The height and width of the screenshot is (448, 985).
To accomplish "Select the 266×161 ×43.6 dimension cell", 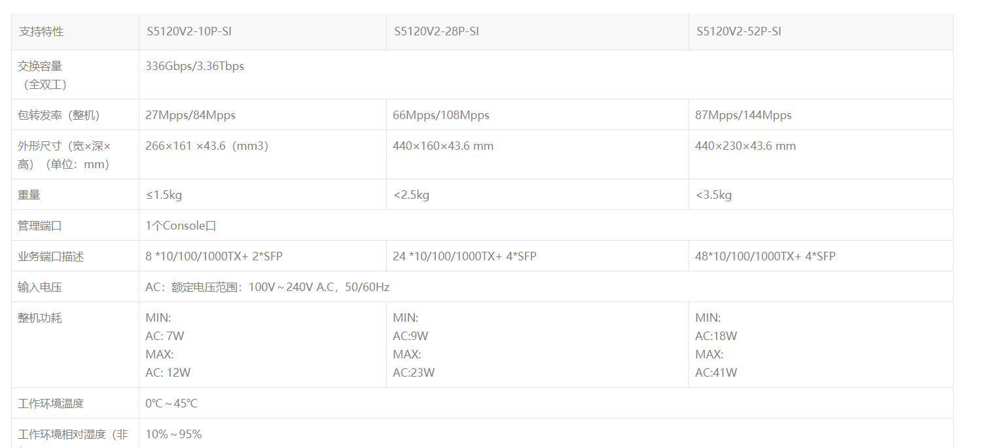I will point(207,146).
